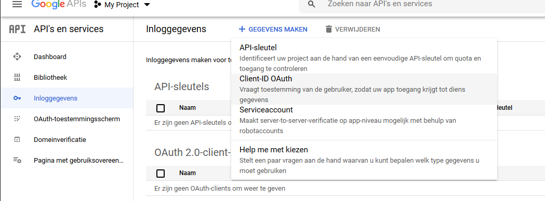The image size is (545, 201).
Task: Click the API logo icon in sidebar header
Action: click(x=17, y=29)
